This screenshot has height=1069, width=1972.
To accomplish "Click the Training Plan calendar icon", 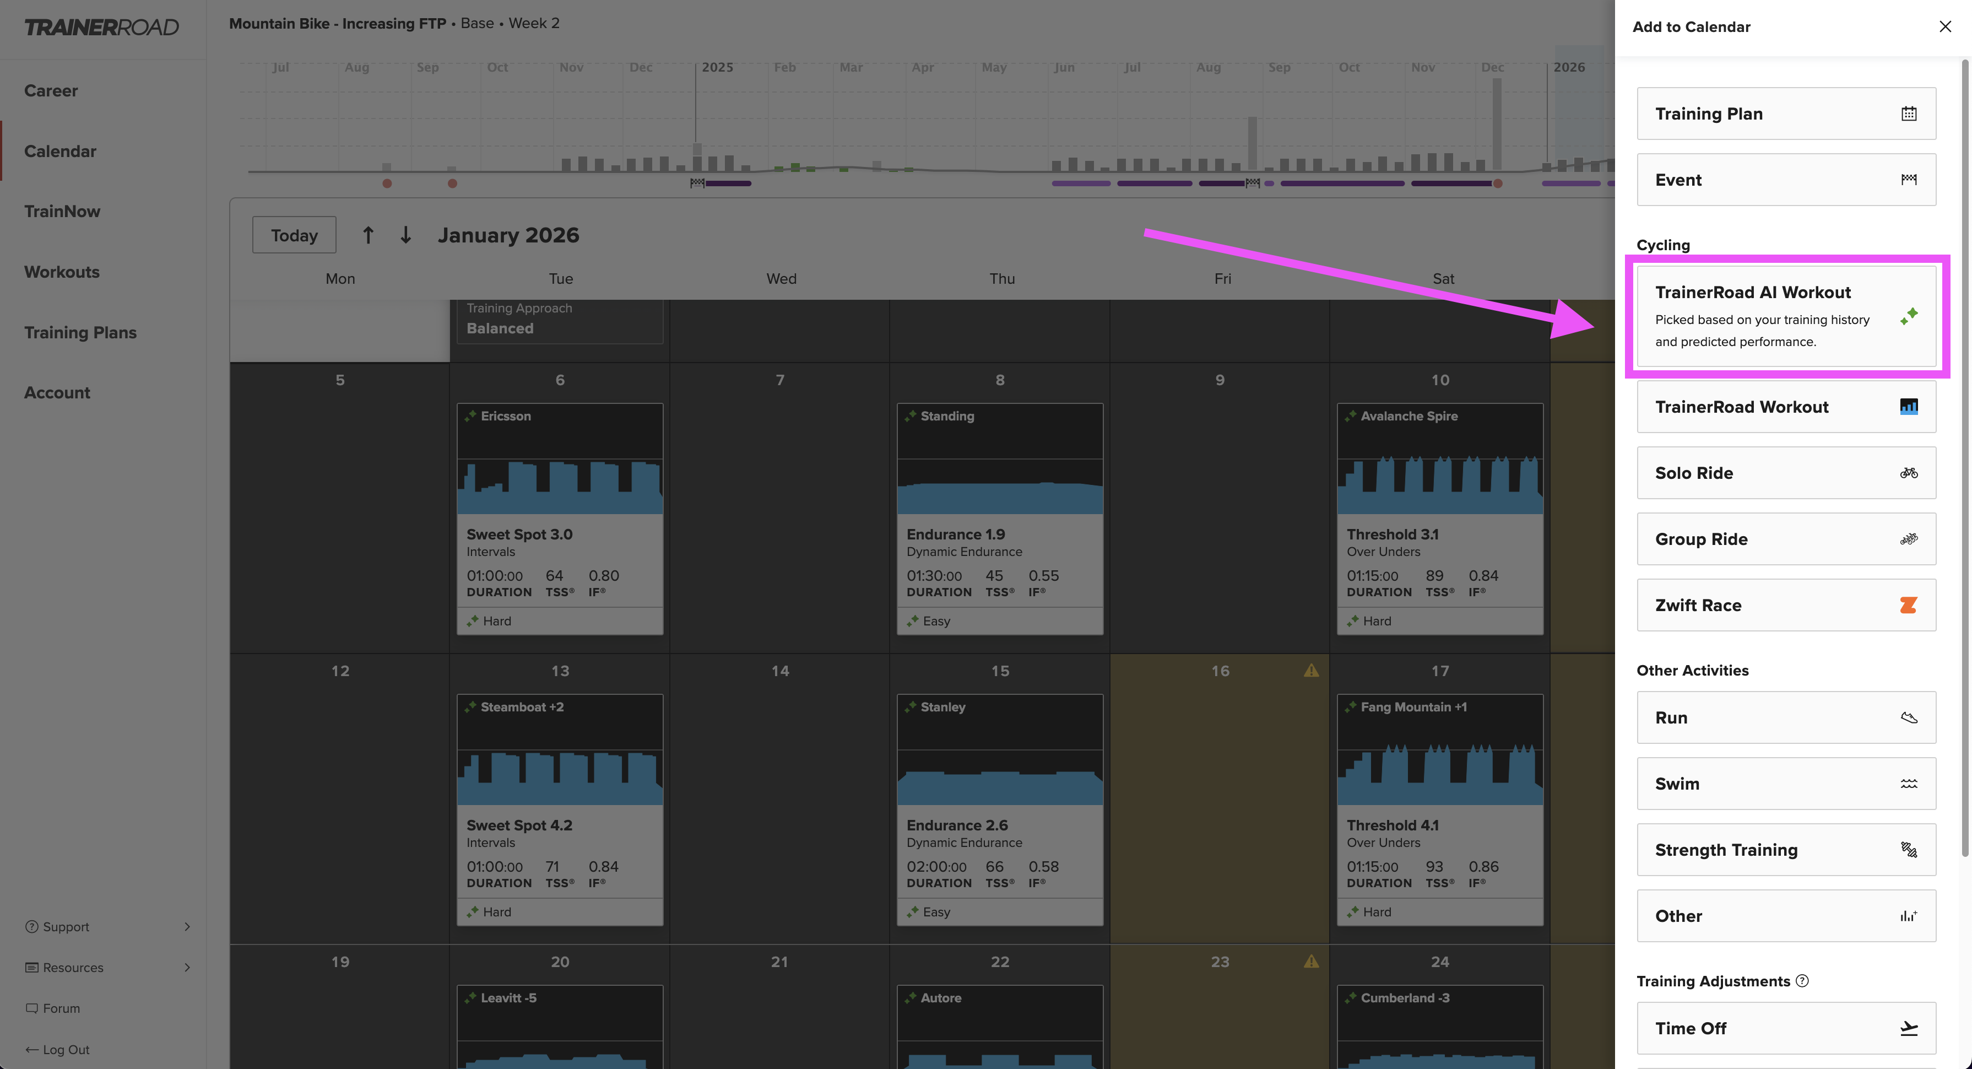I will [x=1909, y=114].
